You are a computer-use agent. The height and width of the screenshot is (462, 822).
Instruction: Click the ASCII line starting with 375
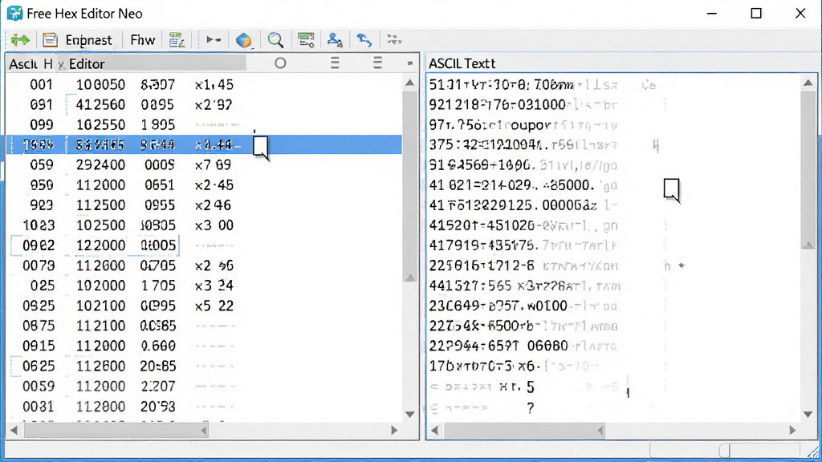[x=523, y=144]
